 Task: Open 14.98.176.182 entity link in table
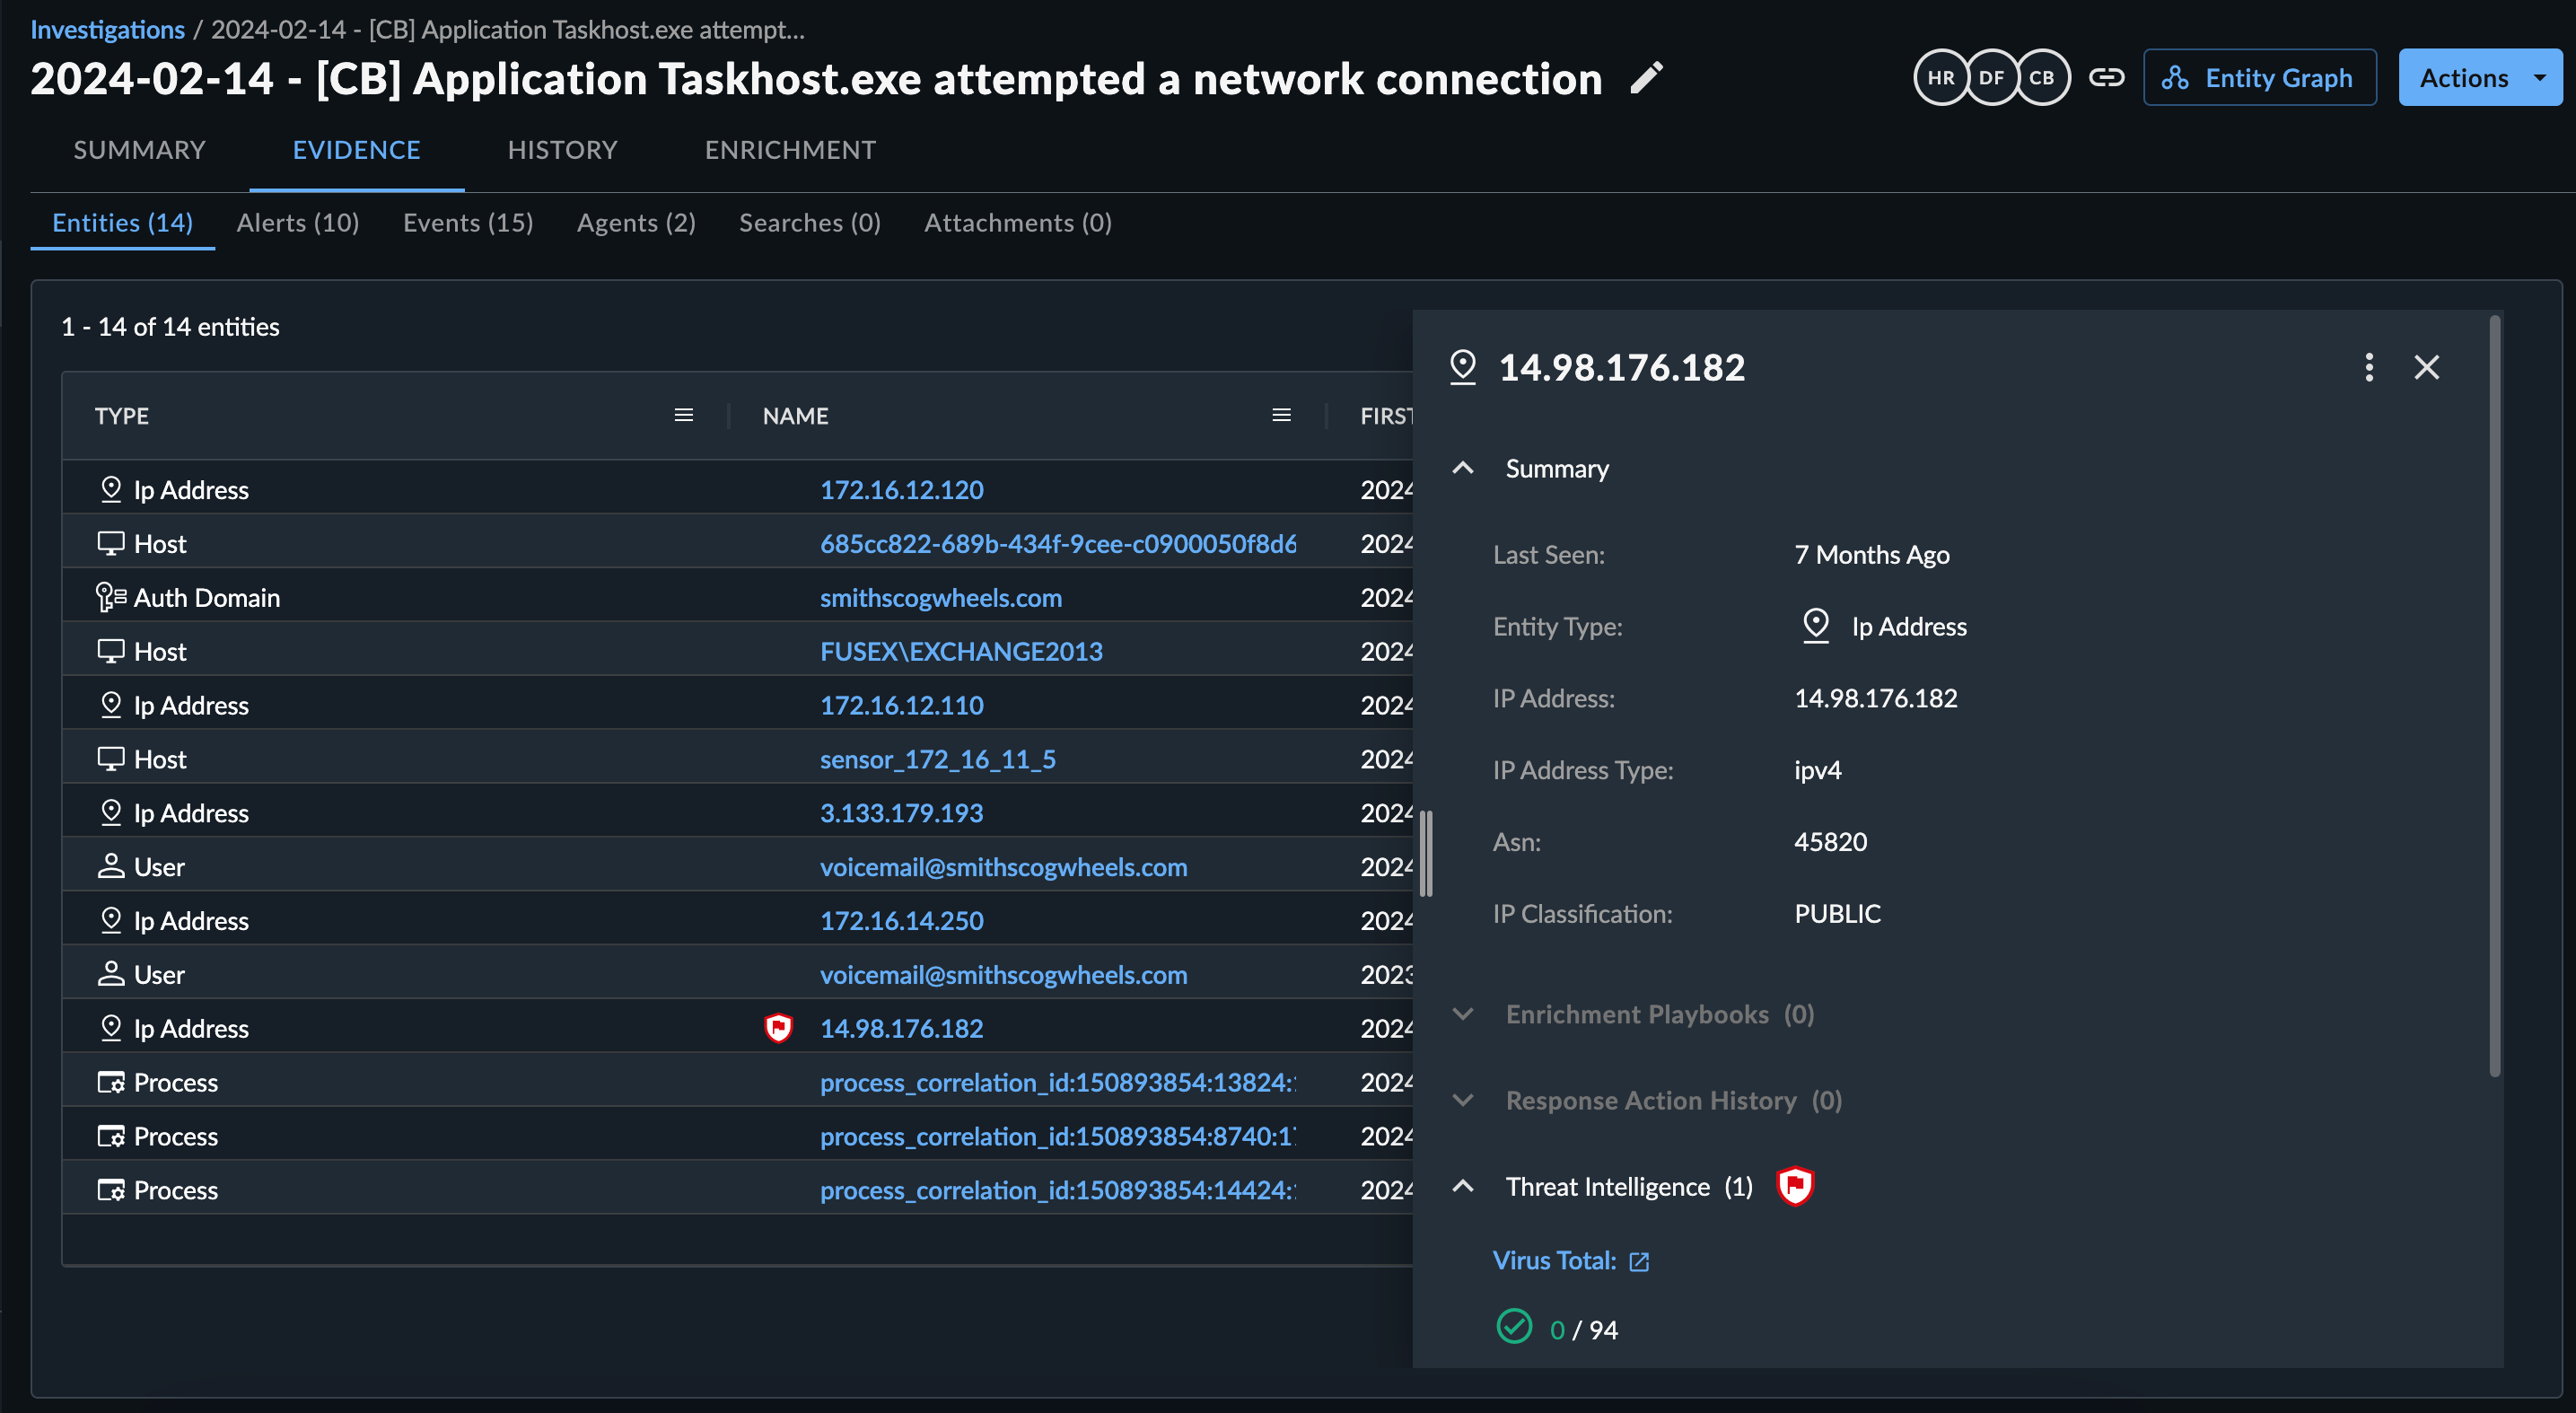click(x=901, y=1028)
